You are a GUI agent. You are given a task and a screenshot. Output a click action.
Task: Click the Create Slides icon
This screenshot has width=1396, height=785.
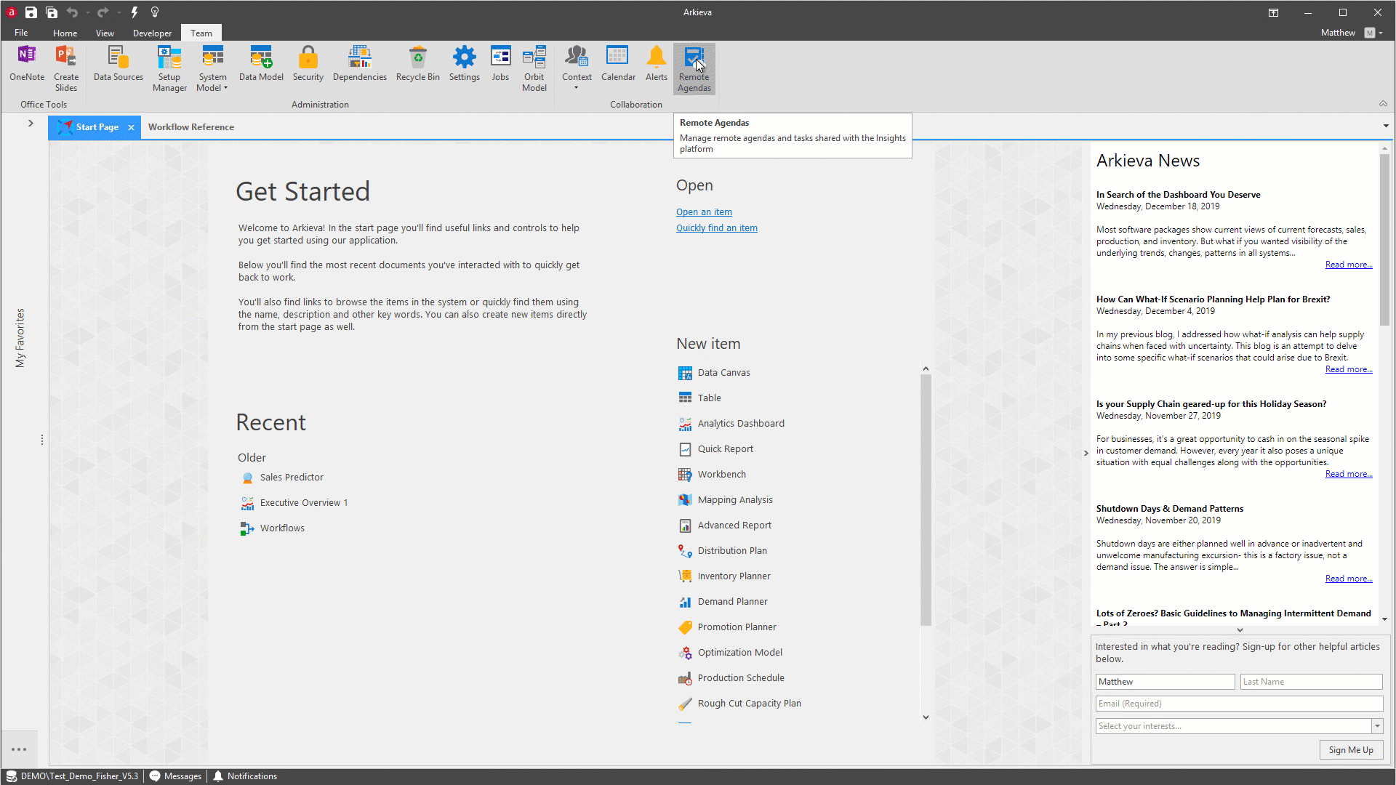[x=66, y=68]
